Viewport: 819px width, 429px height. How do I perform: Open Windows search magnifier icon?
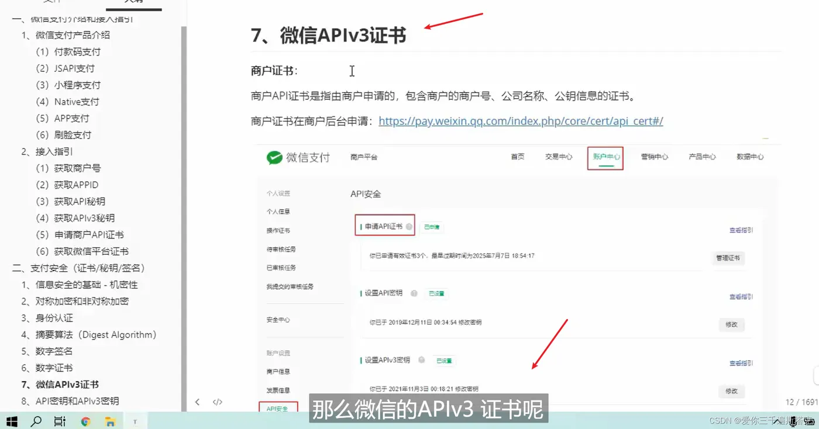tap(36, 421)
